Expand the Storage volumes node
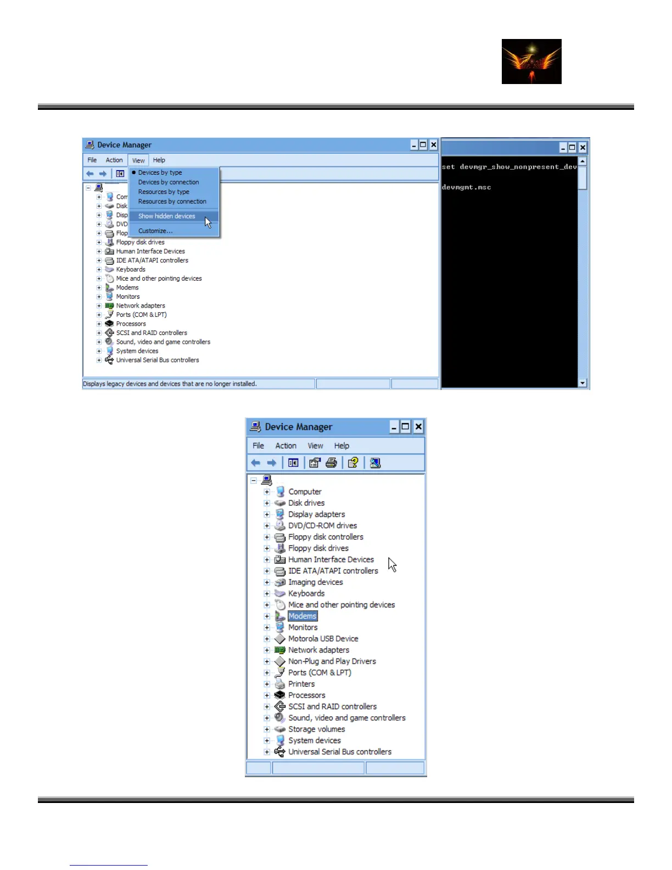The image size is (672, 870). [267, 729]
